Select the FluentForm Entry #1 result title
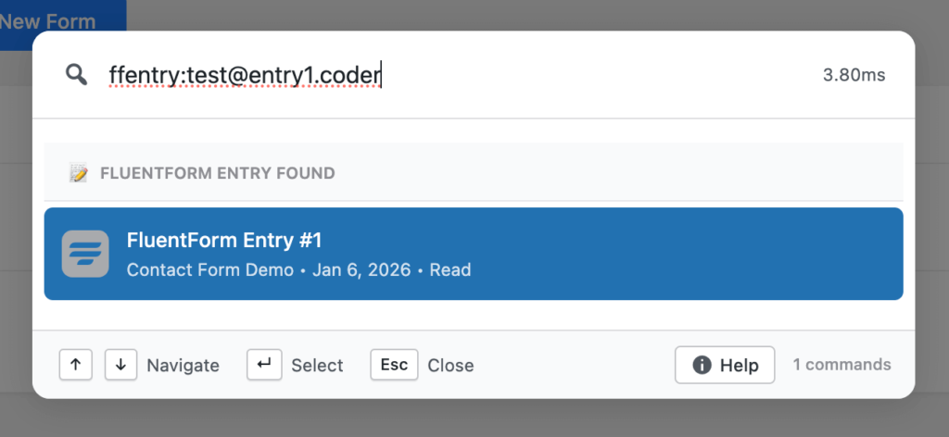This screenshot has height=437, width=949. [x=223, y=241]
